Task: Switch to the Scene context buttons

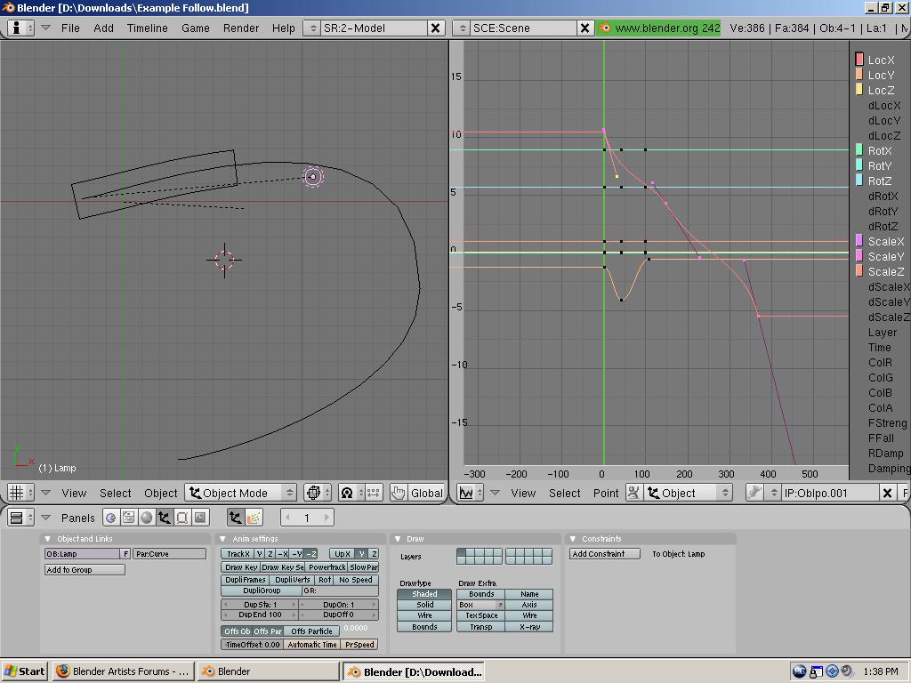Action: coord(200,517)
